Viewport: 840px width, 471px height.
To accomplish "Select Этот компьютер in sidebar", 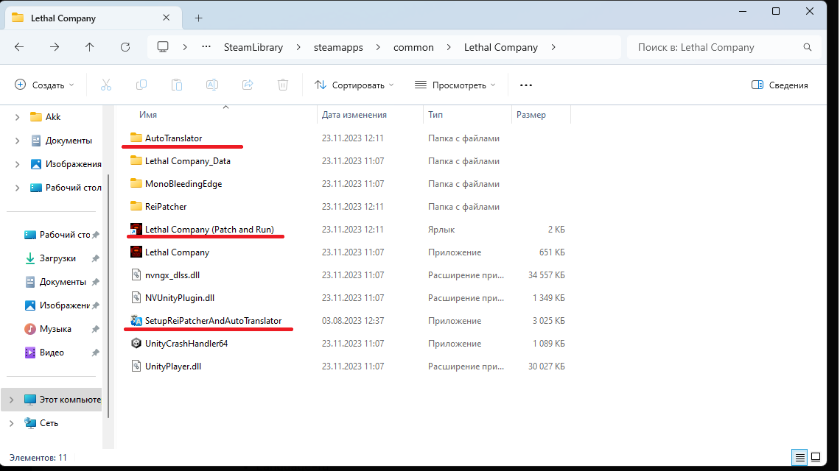I will point(52,400).
